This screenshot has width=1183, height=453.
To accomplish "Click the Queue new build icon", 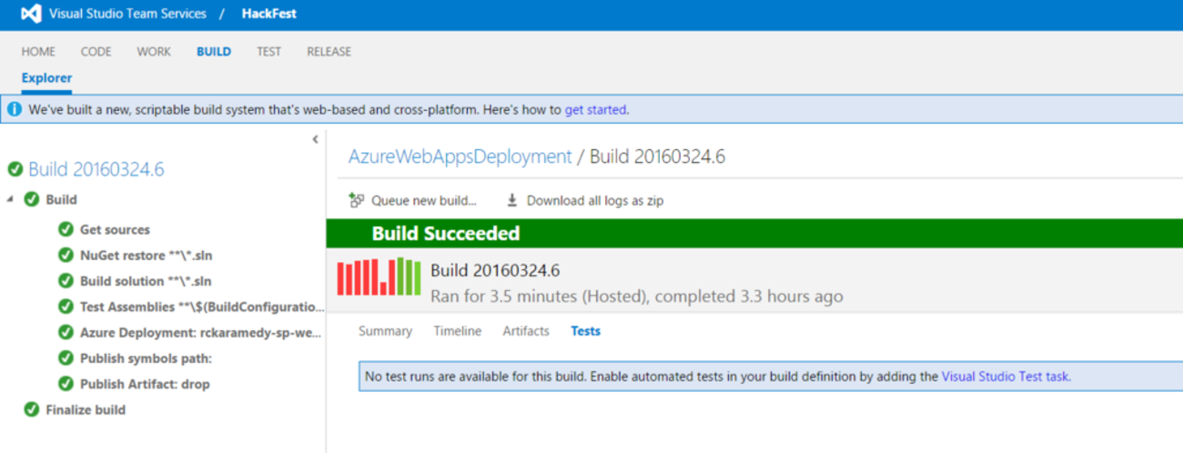I will click(357, 200).
